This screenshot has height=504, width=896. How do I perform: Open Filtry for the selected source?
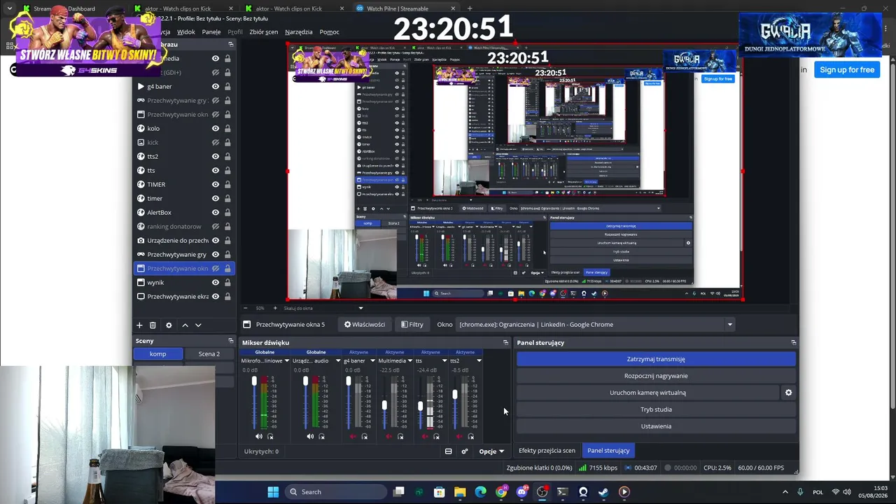412,325
